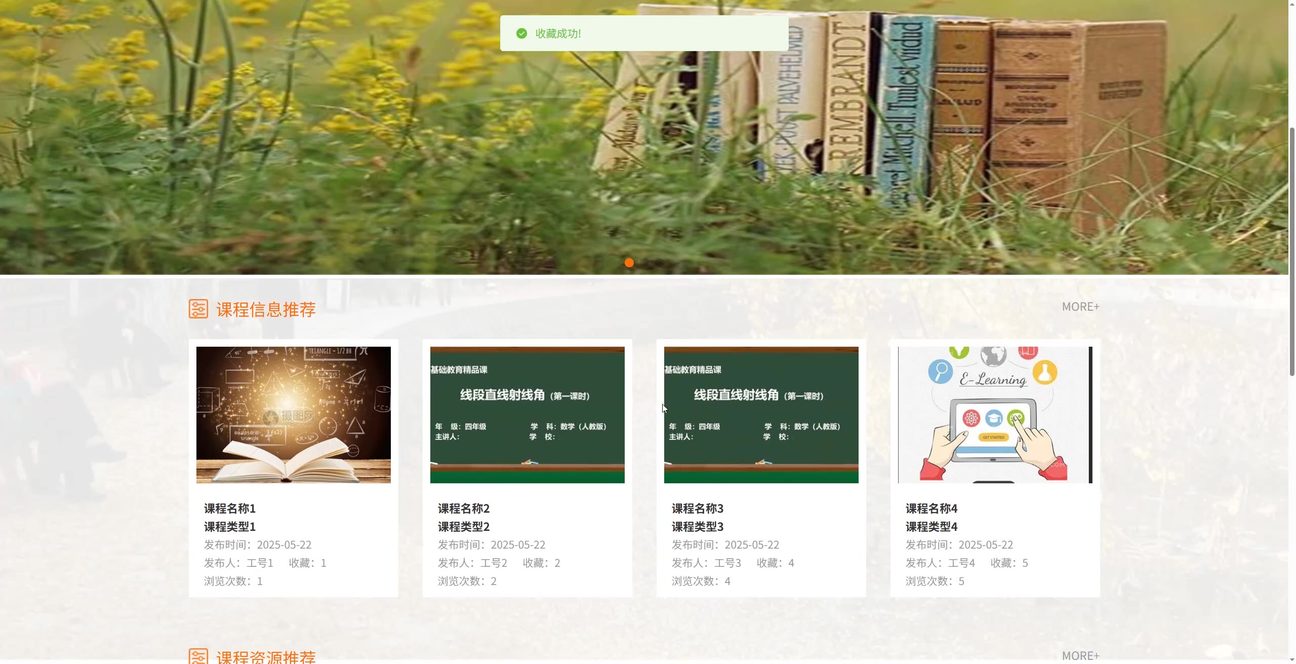Click the 课程名称3 title
This screenshot has height=664, width=1296.
(x=698, y=508)
